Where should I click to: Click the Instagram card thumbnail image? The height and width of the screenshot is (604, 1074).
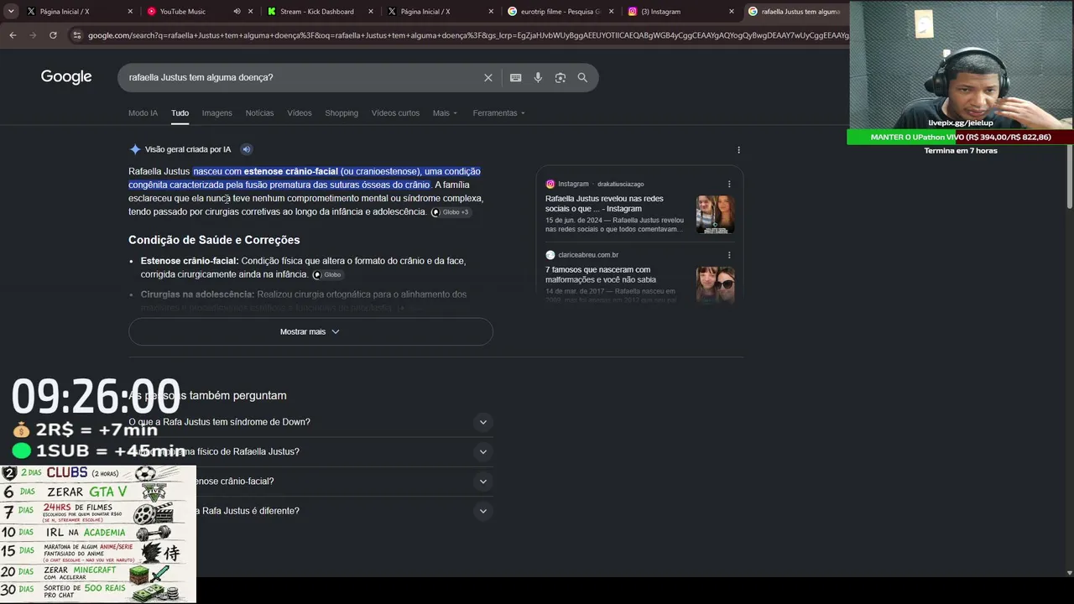click(715, 214)
